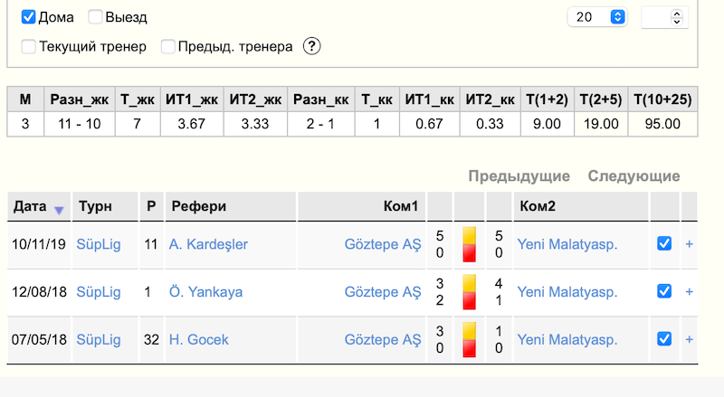The image size is (724, 397).
Task: Open the dropdown showing 20
Action: (596, 17)
